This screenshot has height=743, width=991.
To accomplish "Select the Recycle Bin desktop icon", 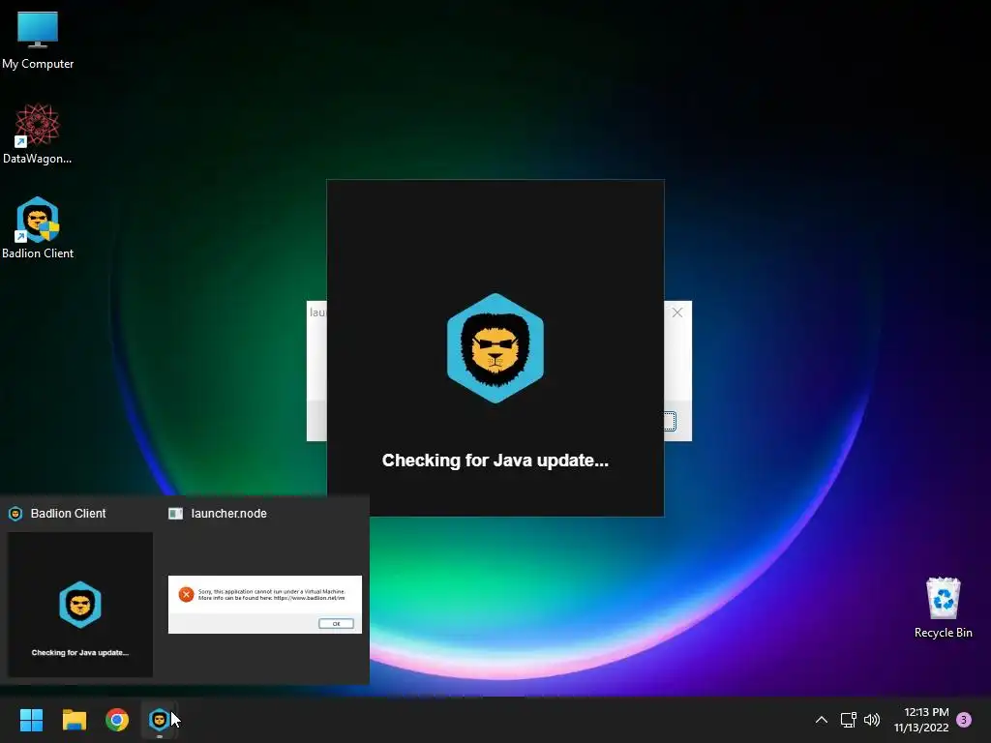I will click(x=943, y=608).
